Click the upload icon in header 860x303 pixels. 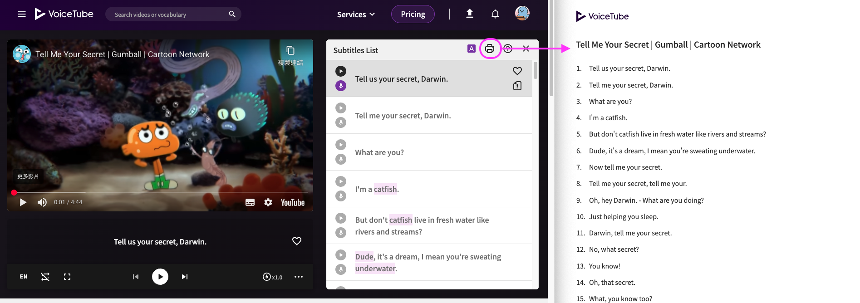coord(470,14)
